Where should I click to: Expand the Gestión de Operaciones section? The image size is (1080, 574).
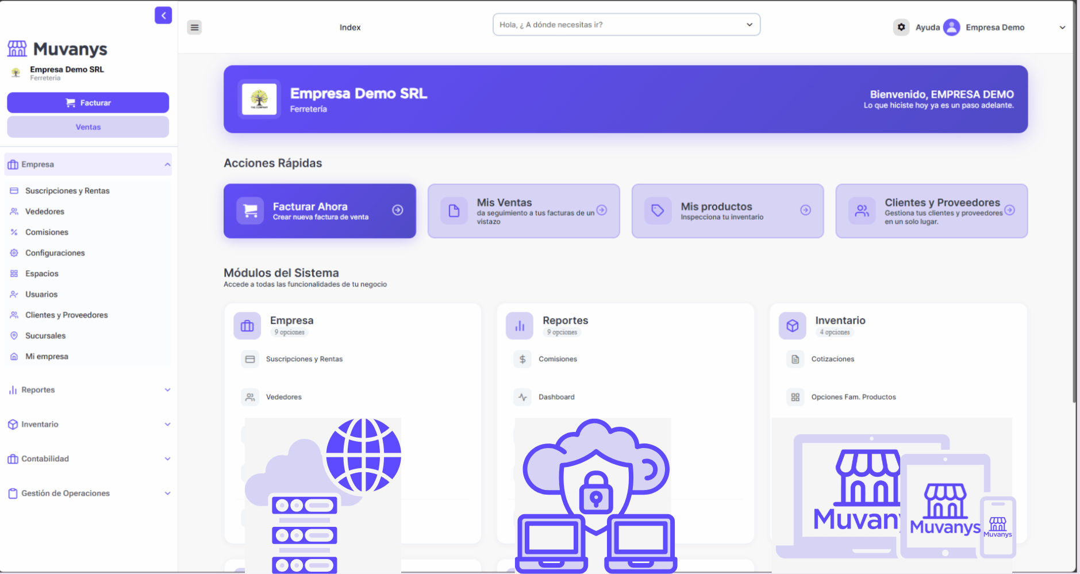(88, 493)
